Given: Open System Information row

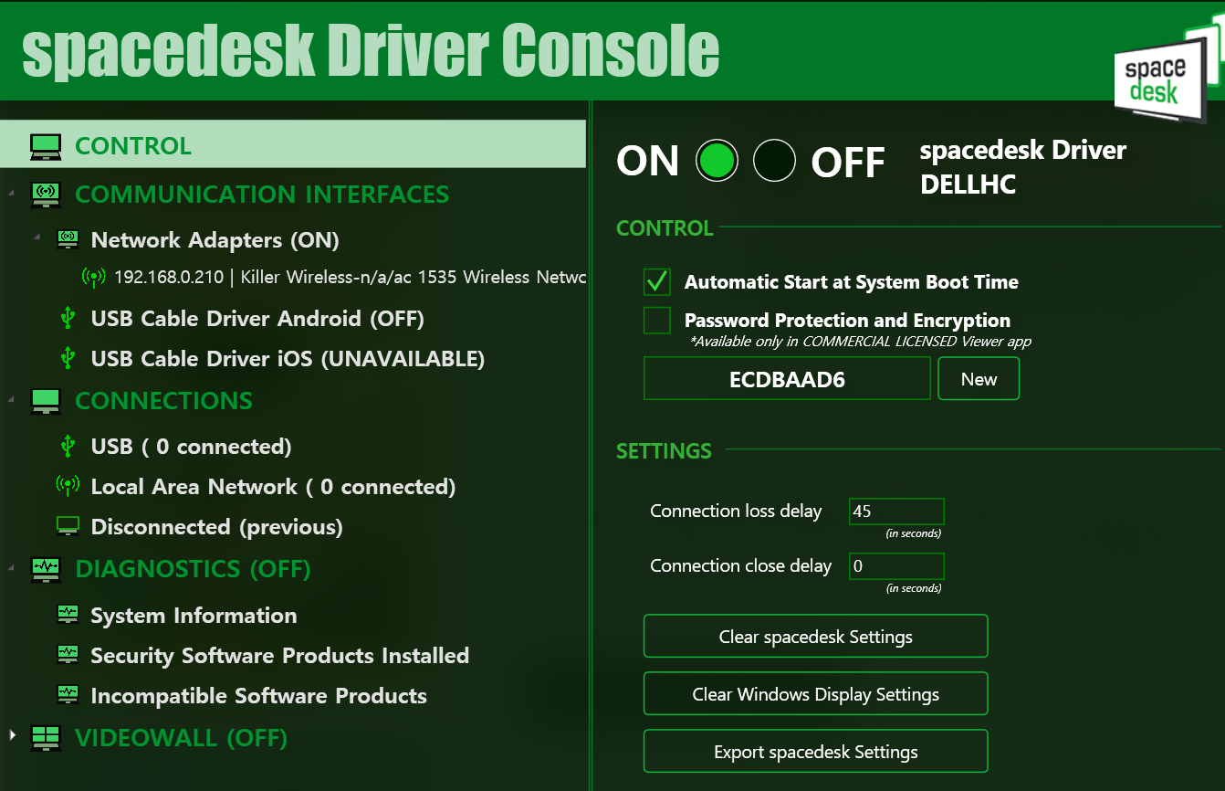Looking at the screenshot, I should [x=194, y=616].
